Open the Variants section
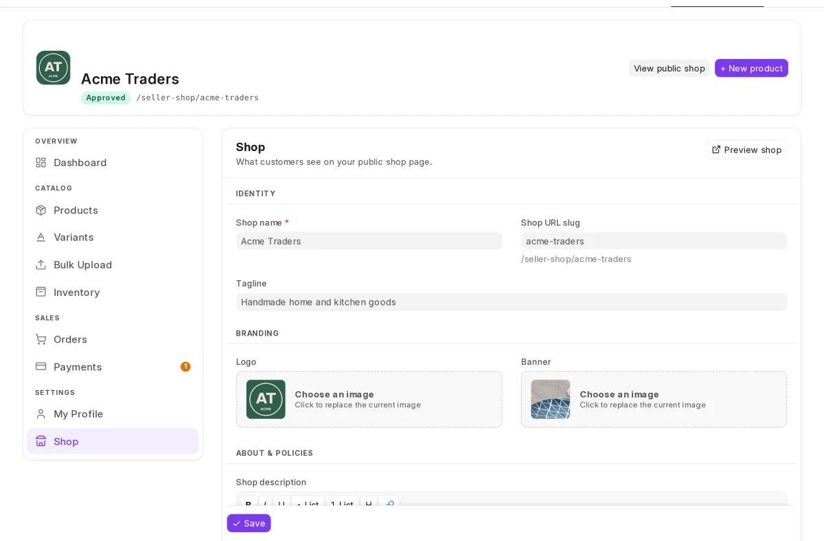The width and height of the screenshot is (824, 541). (113, 237)
